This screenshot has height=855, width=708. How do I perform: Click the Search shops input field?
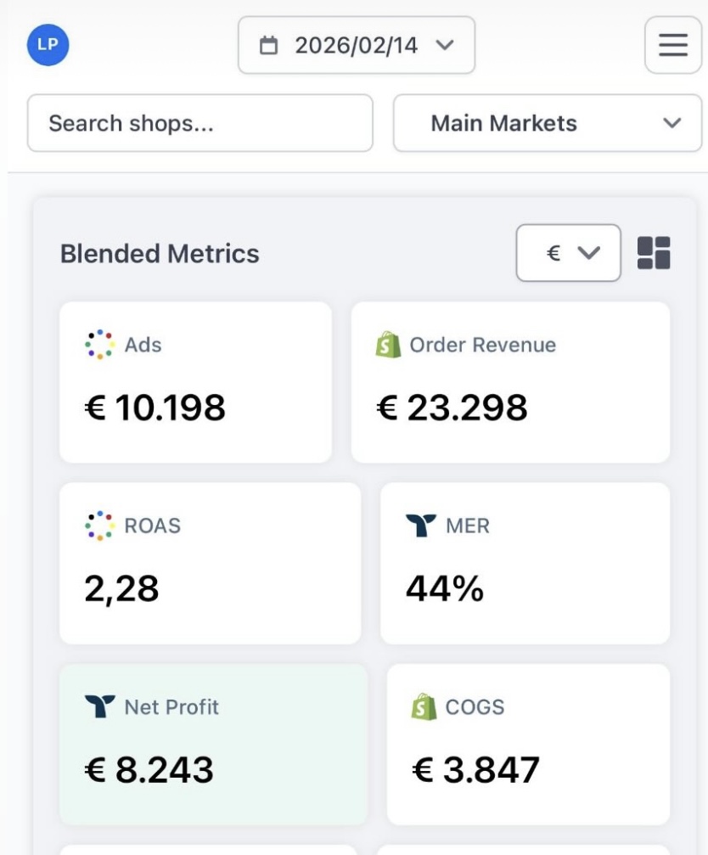199,123
